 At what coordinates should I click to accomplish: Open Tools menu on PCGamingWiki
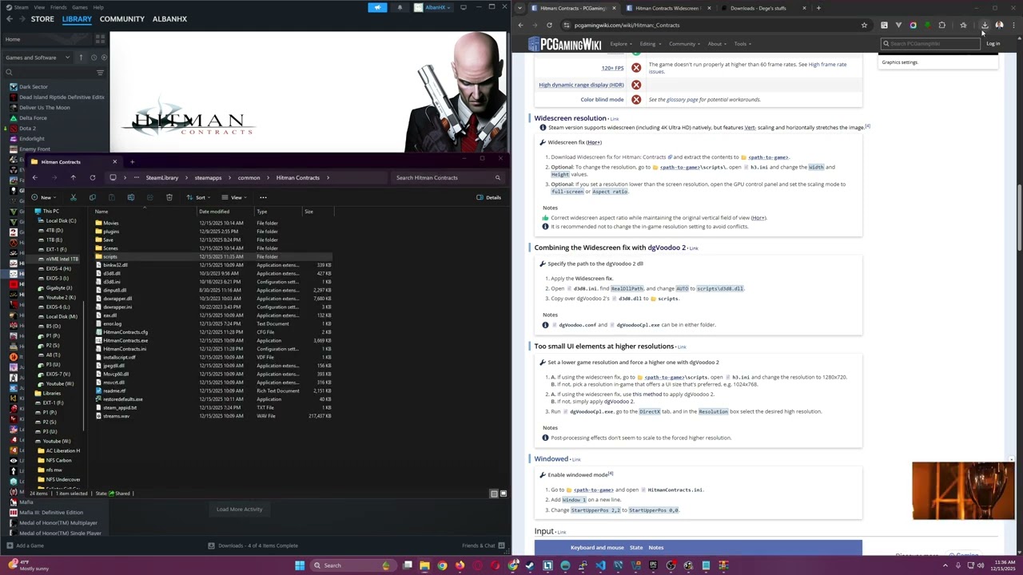(x=742, y=44)
